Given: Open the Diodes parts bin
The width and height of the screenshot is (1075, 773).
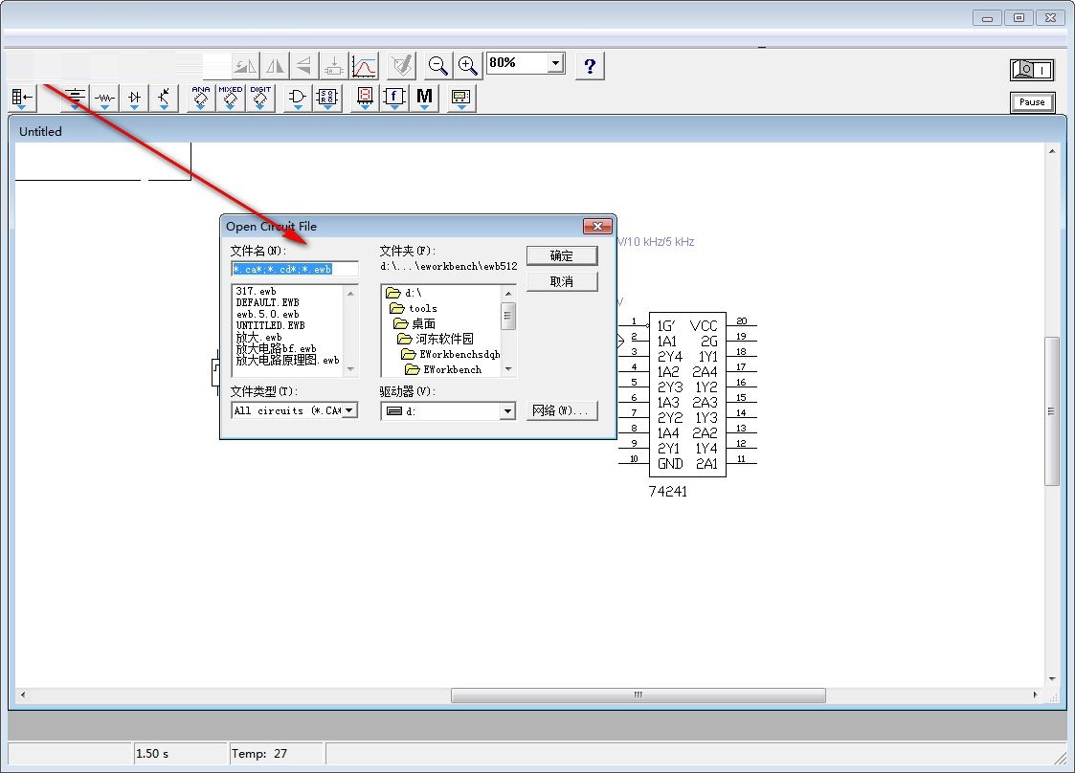Looking at the screenshot, I should point(134,98).
